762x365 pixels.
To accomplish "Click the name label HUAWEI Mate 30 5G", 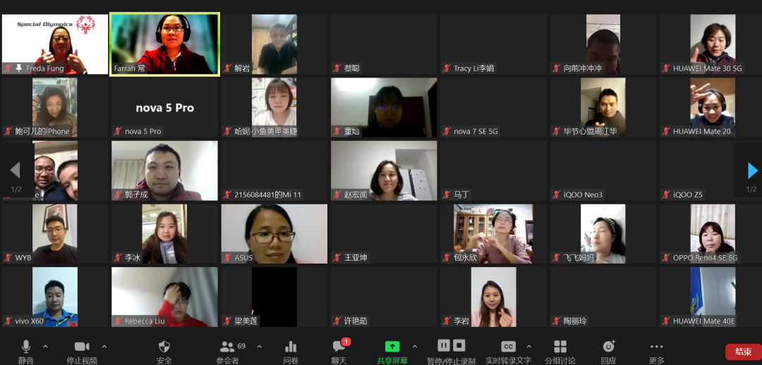I will tap(708, 68).
